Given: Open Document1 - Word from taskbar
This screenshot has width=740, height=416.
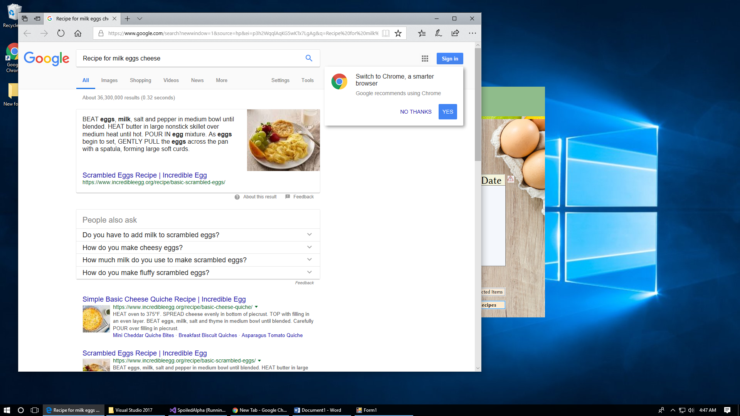Looking at the screenshot, I should point(318,410).
